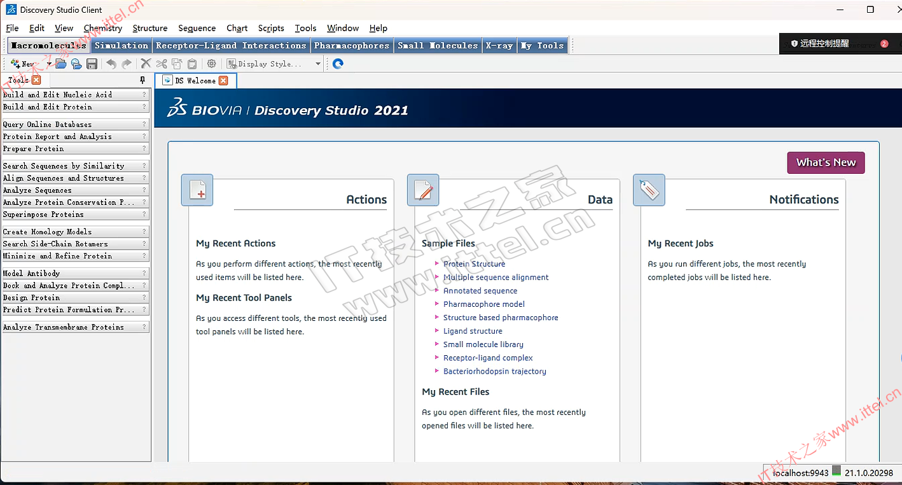Open help for Analyze Sequences
Image resolution: width=902 pixels, height=485 pixels.
[144, 190]
